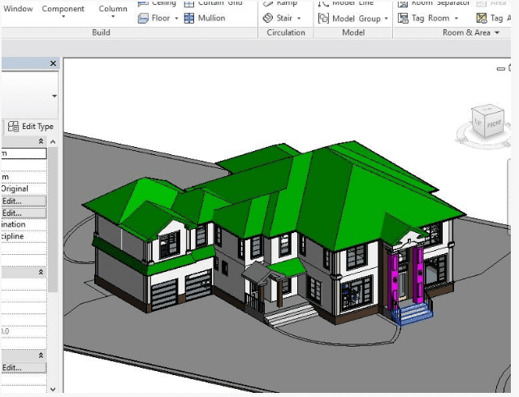Click the Model Group icon
The image size is (519, 397).
[323, 18]
